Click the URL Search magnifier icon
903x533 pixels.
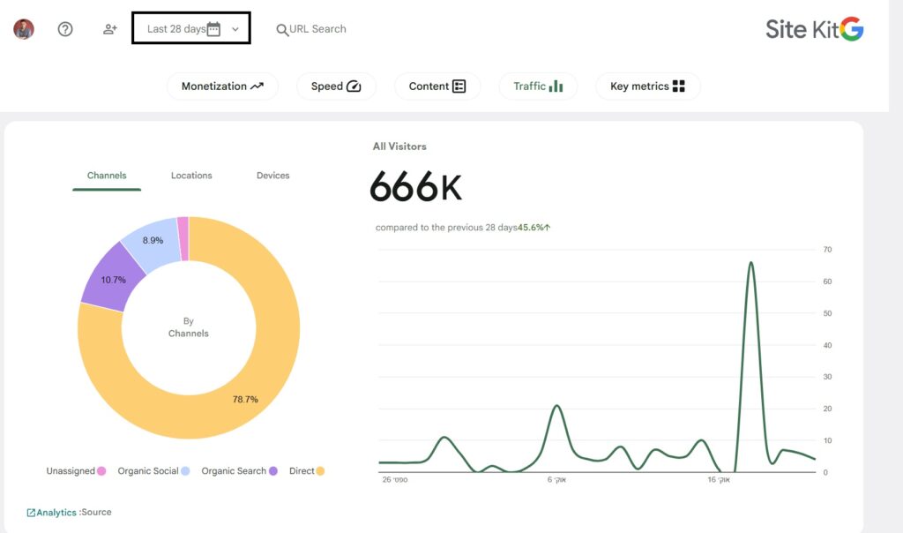[281, 29]
